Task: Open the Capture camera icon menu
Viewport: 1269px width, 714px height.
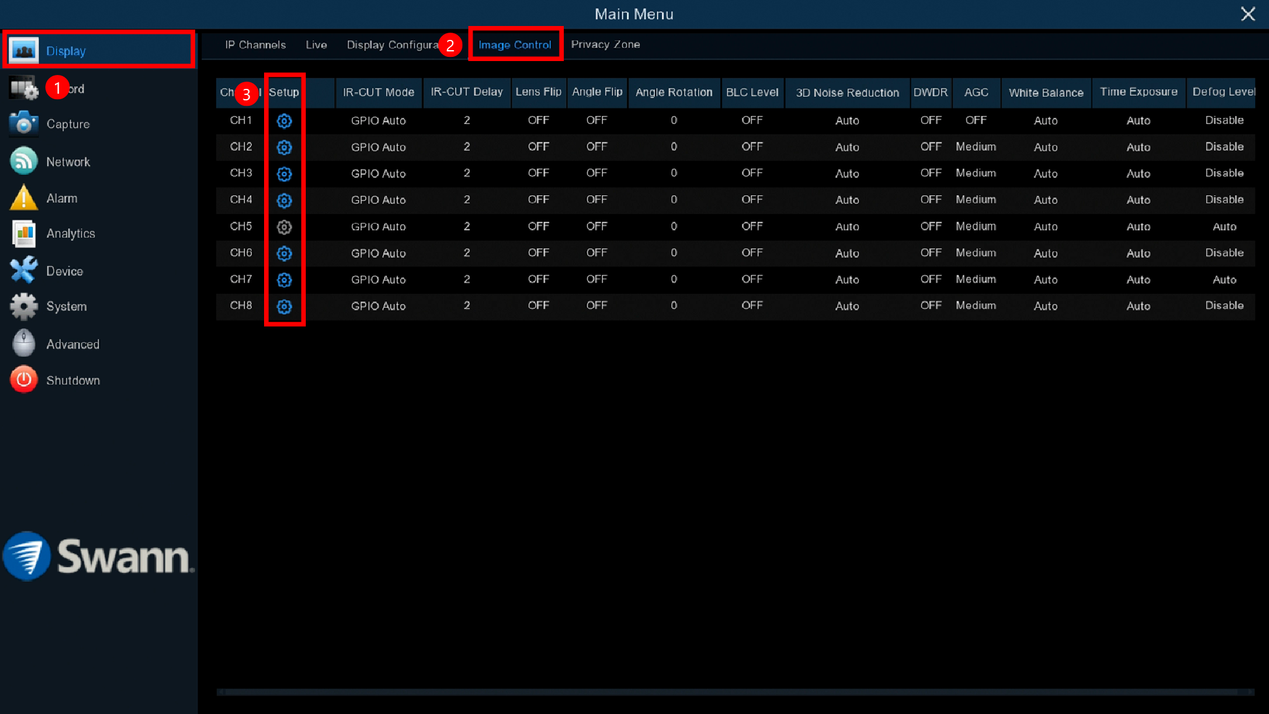Action: coord(24,124)
